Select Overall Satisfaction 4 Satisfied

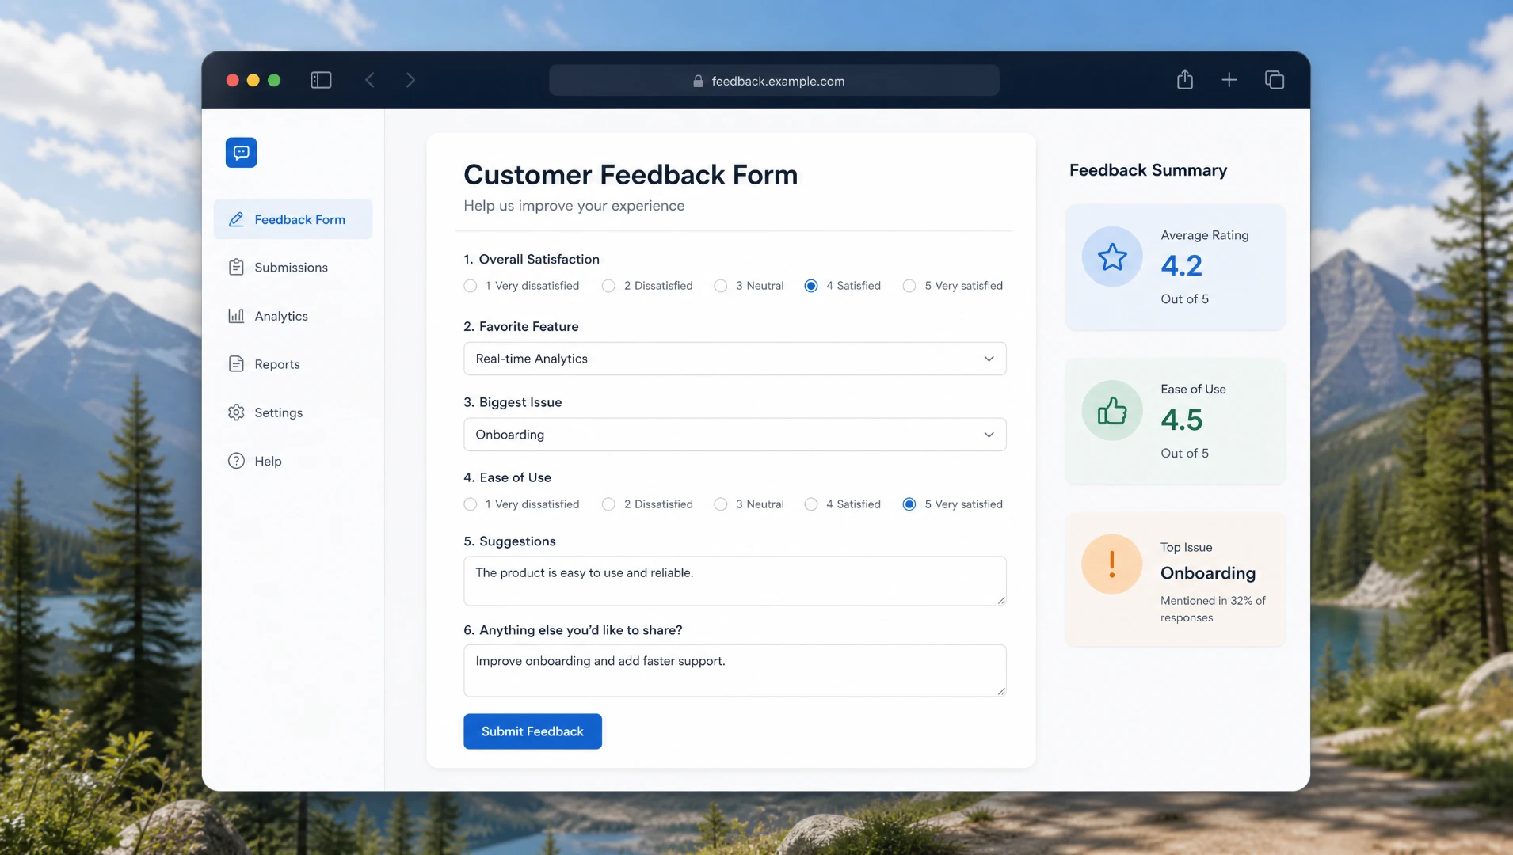(x=811, y=286)
